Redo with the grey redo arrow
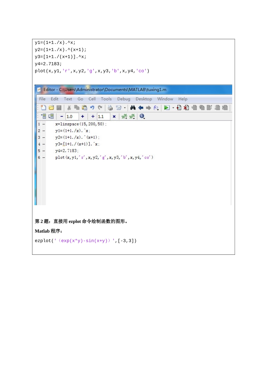The height and width of the screenshot is (383, 271). pyautogui.click(x=100, y=108)
